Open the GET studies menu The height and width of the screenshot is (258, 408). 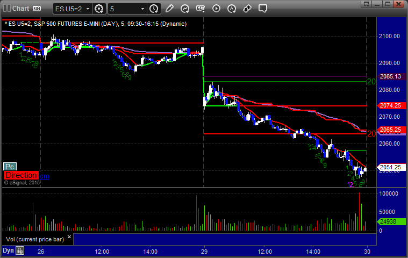[201, 9]
